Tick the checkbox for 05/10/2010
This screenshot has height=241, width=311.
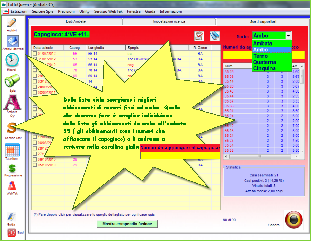[x=35, y=165]
